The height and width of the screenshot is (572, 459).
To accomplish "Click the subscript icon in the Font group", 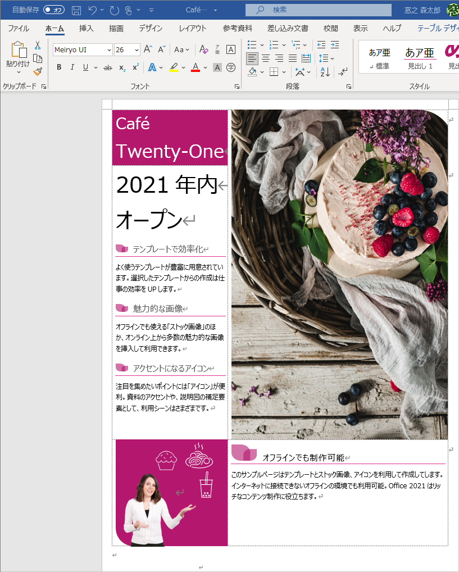I will coord(121,67).
